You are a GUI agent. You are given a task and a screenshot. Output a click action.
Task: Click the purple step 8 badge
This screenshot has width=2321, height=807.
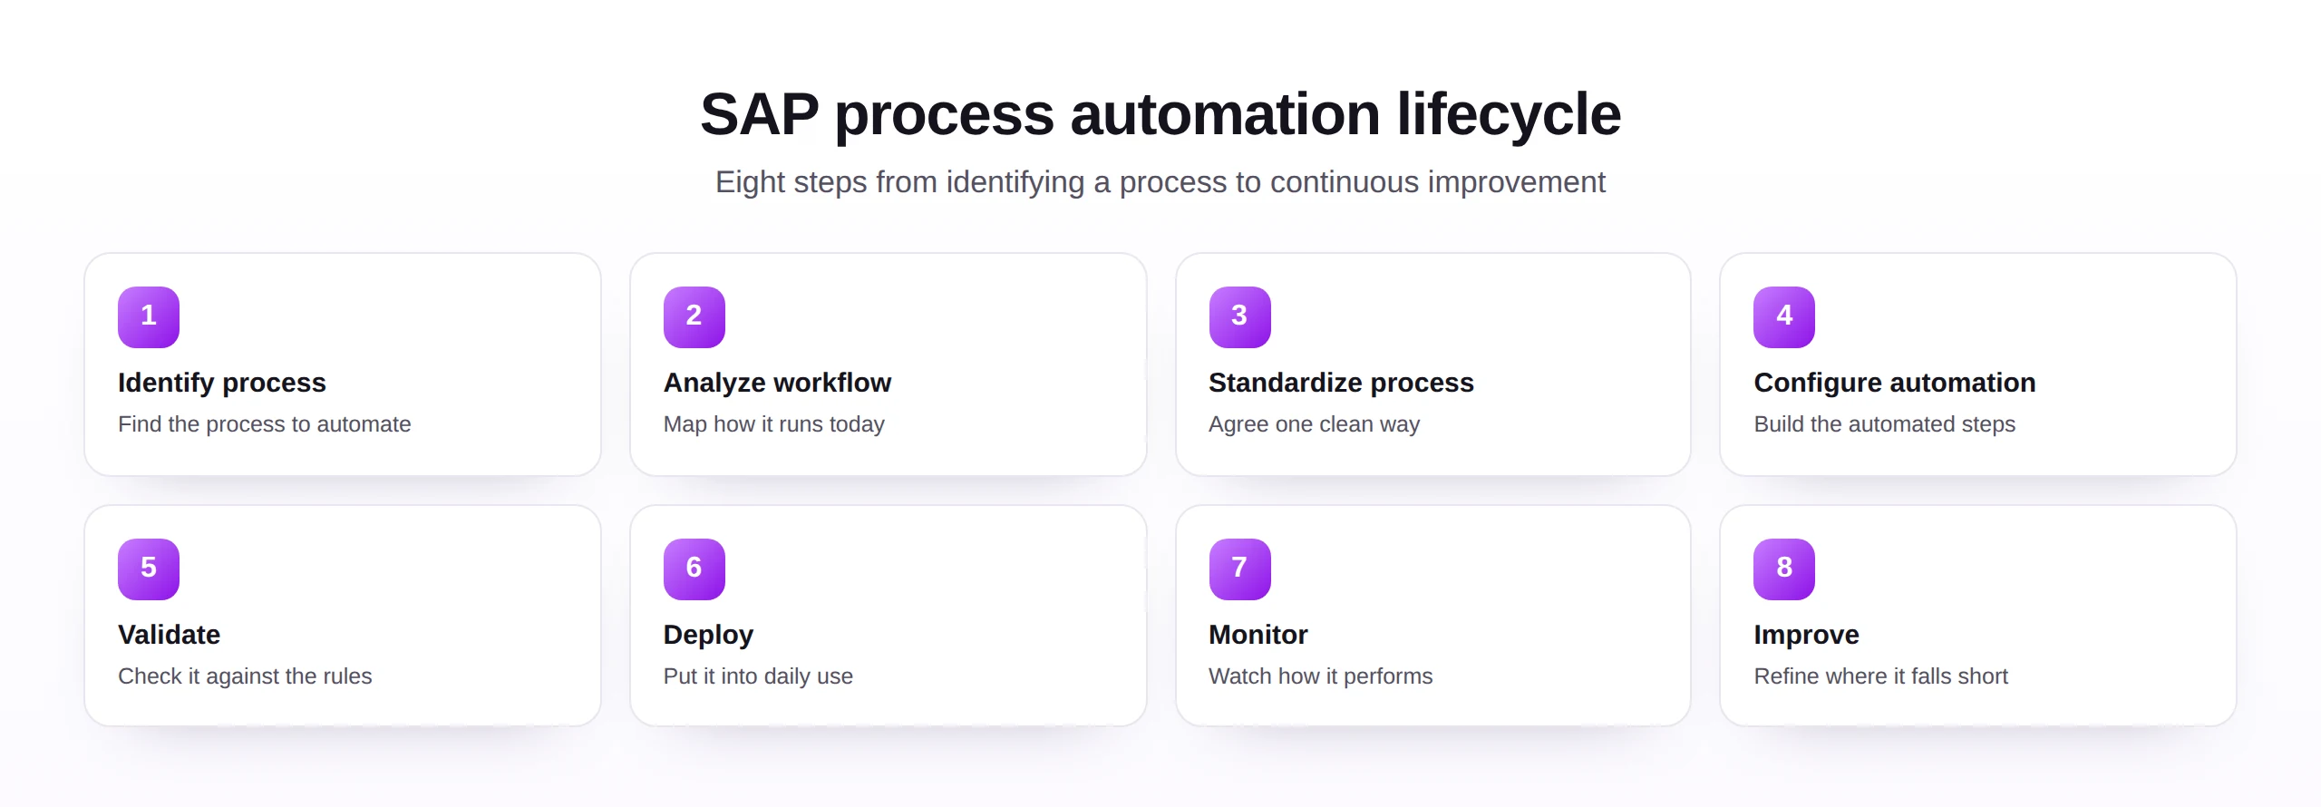pos(1784,569)
